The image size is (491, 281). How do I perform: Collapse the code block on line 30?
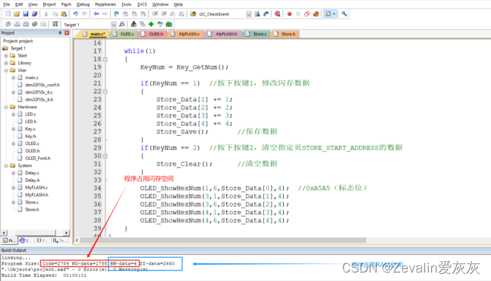(x=105, y=156)
